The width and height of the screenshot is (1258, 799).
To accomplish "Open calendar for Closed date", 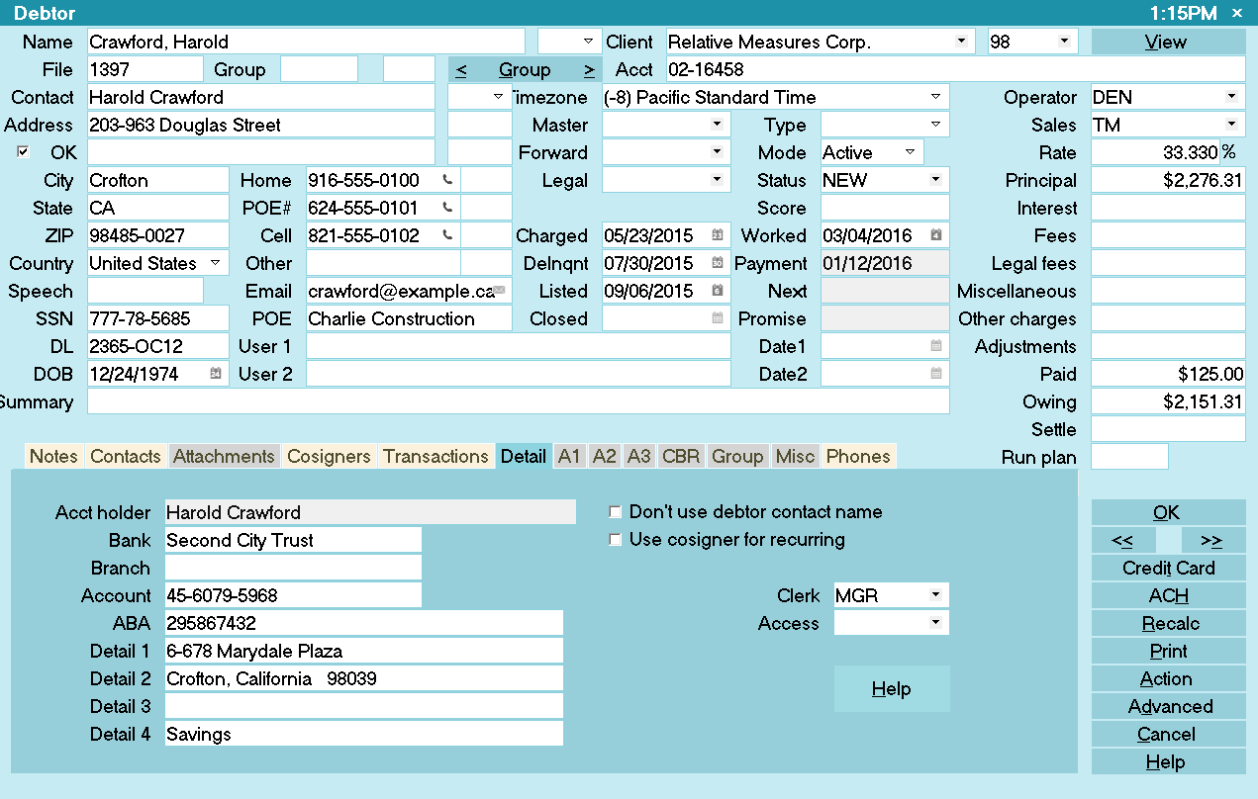I will (x=718, y=318).
